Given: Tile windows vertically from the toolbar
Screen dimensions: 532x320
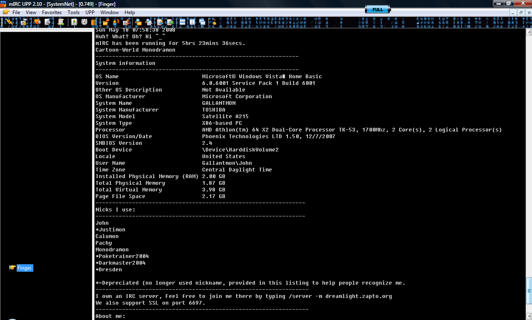Looking at the screenshot, I should point(192,22).
